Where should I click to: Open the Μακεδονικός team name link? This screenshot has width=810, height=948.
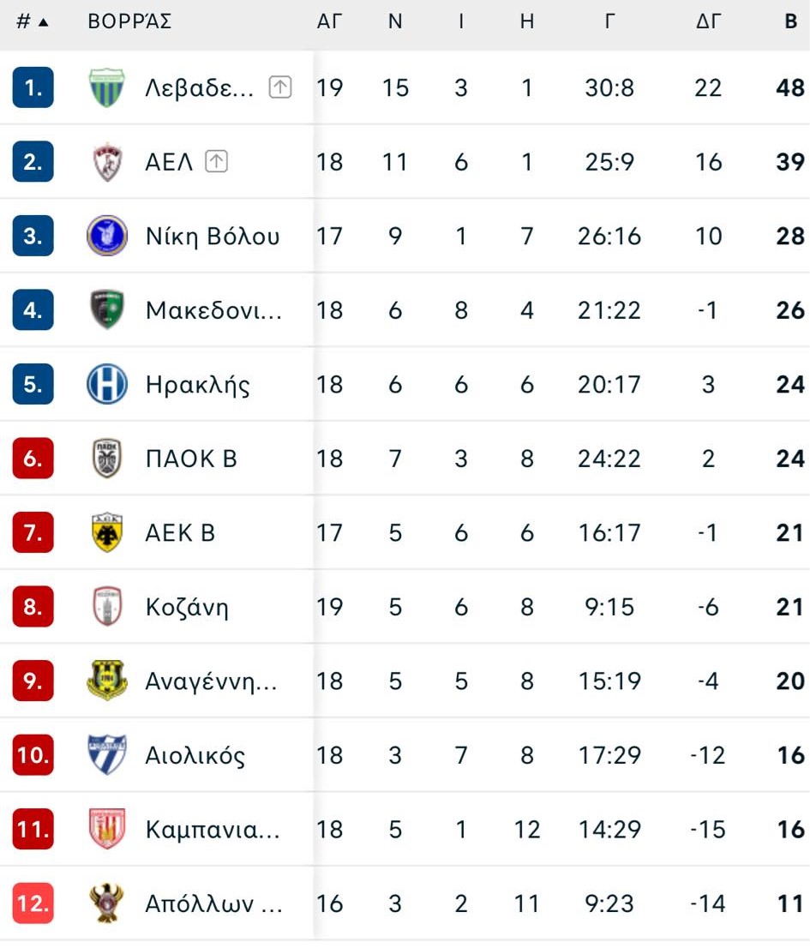click(x=213, y=310)
